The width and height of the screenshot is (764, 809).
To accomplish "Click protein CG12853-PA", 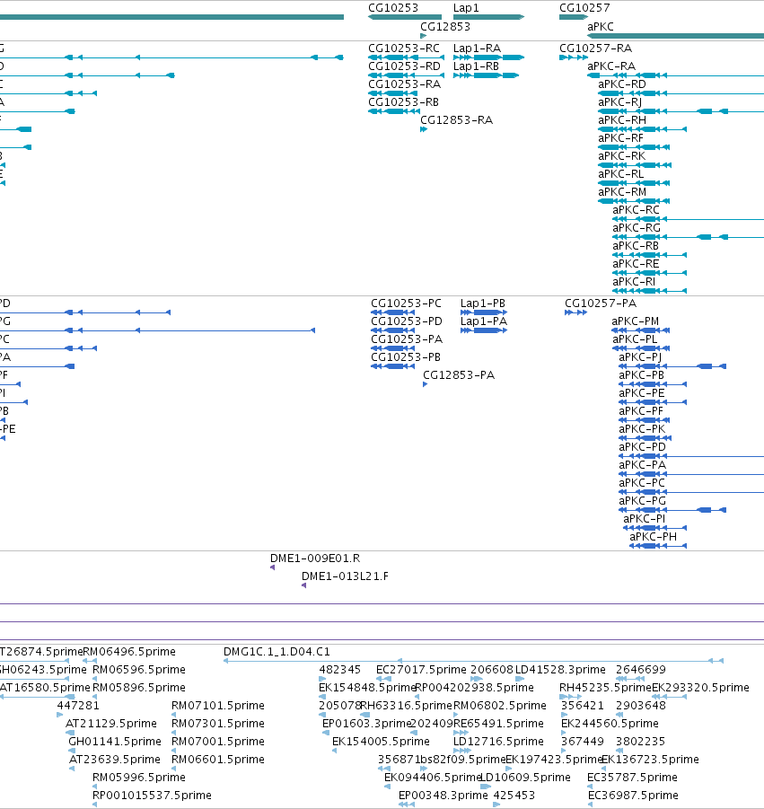I will (x=459, y=375).
